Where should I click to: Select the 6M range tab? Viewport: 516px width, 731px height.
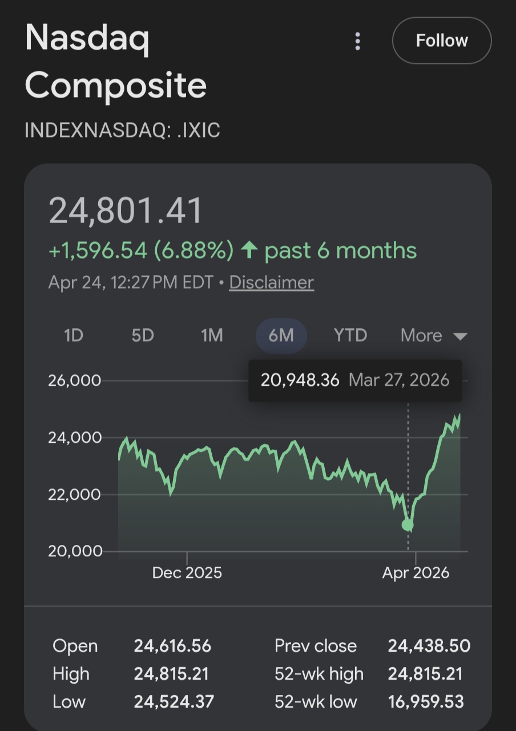tap(281, 336)
